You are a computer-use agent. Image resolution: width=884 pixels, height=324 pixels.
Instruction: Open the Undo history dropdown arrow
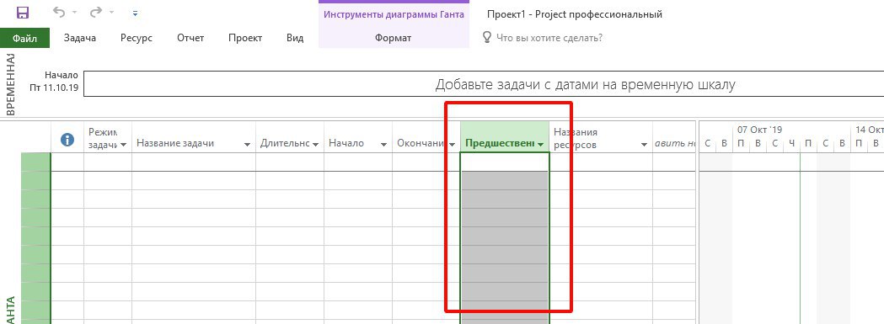click(74, 13)
